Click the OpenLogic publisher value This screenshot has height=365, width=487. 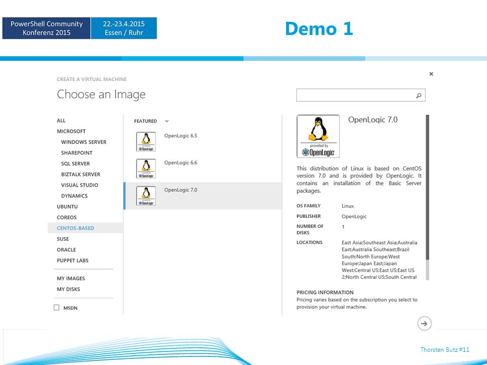coord(354,216)
